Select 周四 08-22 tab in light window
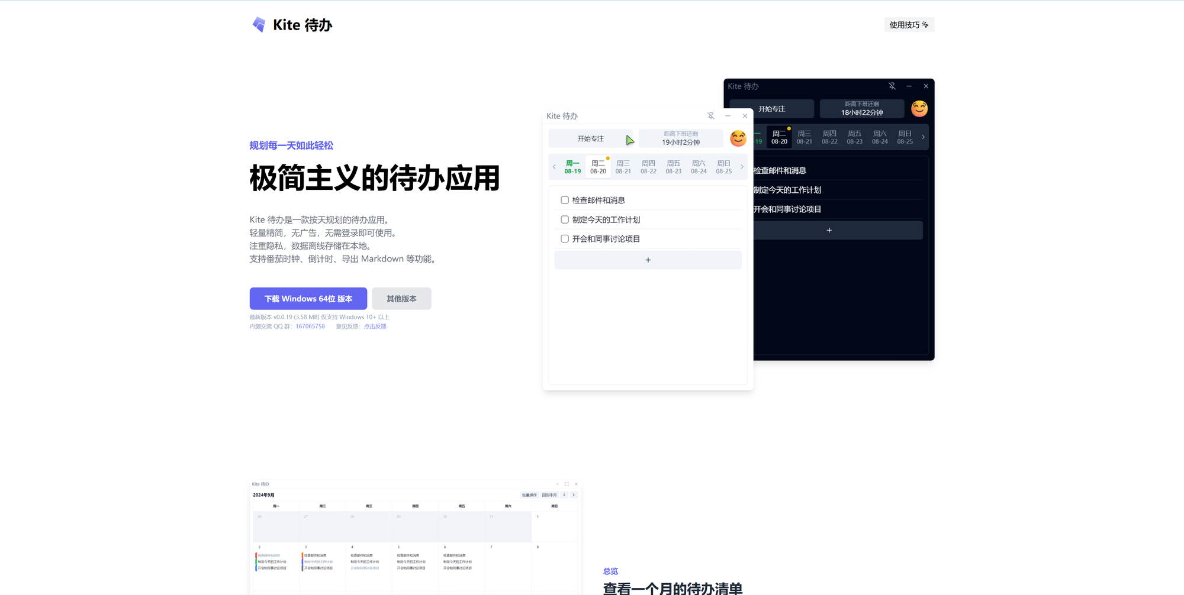Image resolution: width=1184 pixels, height=595 pixels. click(648, 167)
